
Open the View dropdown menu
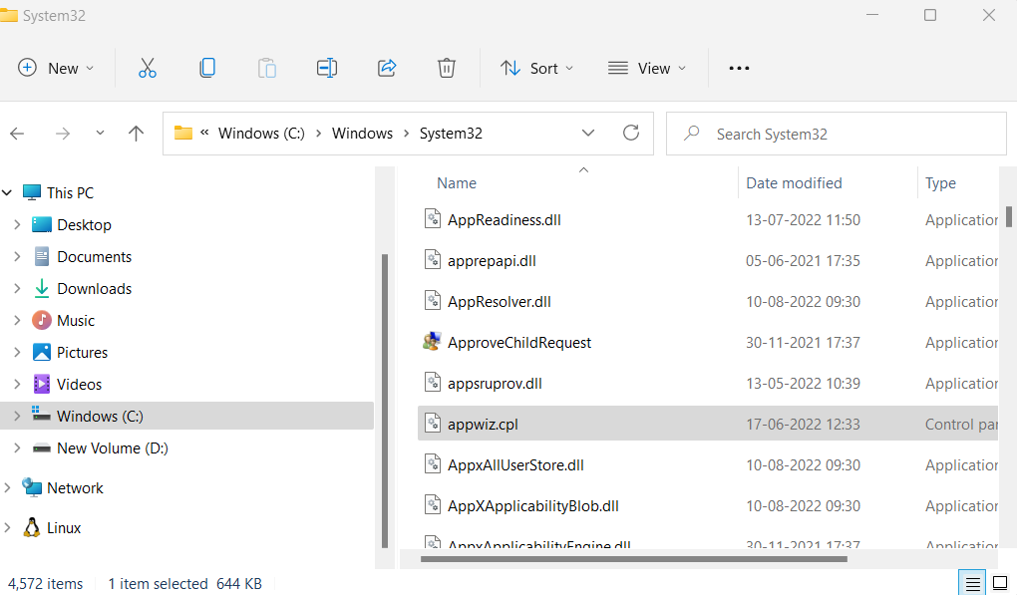coord(647,68)
